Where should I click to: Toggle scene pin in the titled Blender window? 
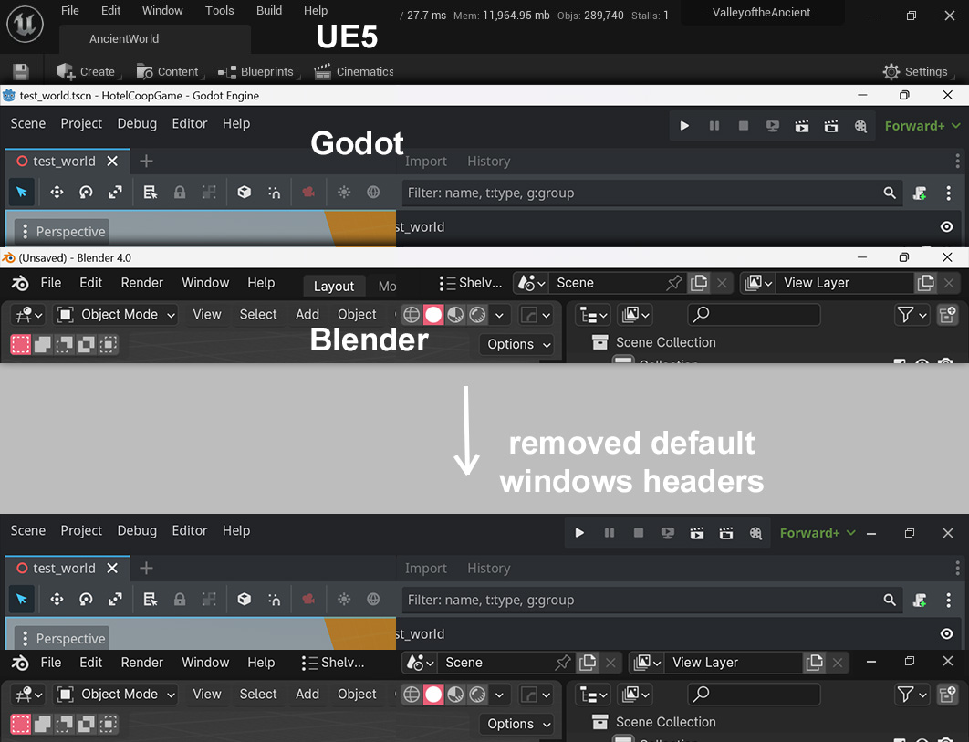pyautogui.click(x=674, y=283)
